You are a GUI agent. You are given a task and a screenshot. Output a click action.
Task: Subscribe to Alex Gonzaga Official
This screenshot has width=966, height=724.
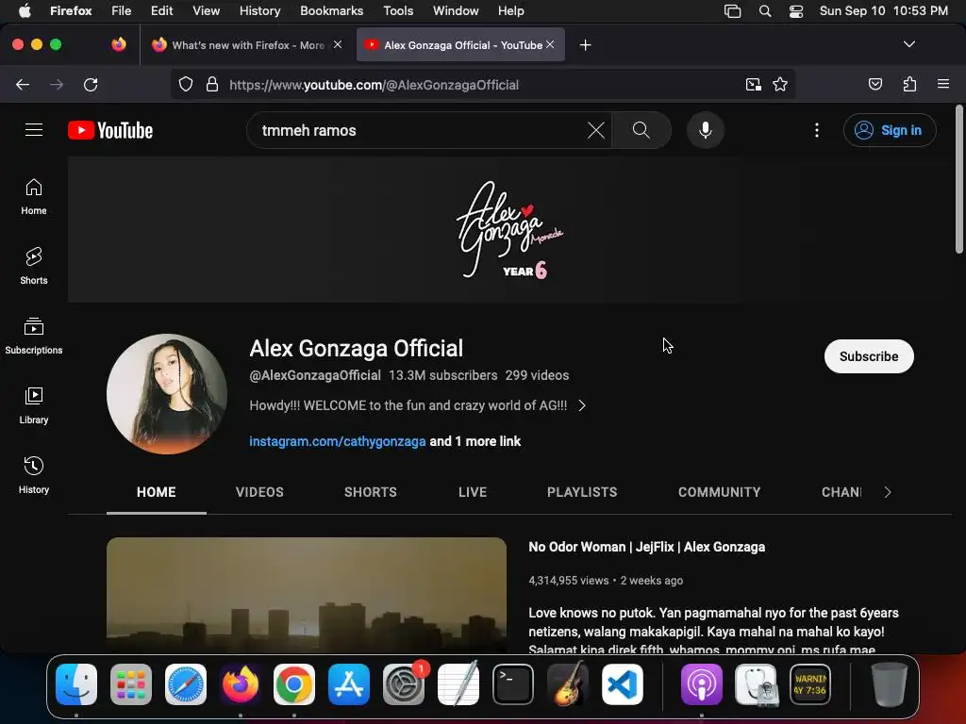pyautogui.click(x=869, y=356)
